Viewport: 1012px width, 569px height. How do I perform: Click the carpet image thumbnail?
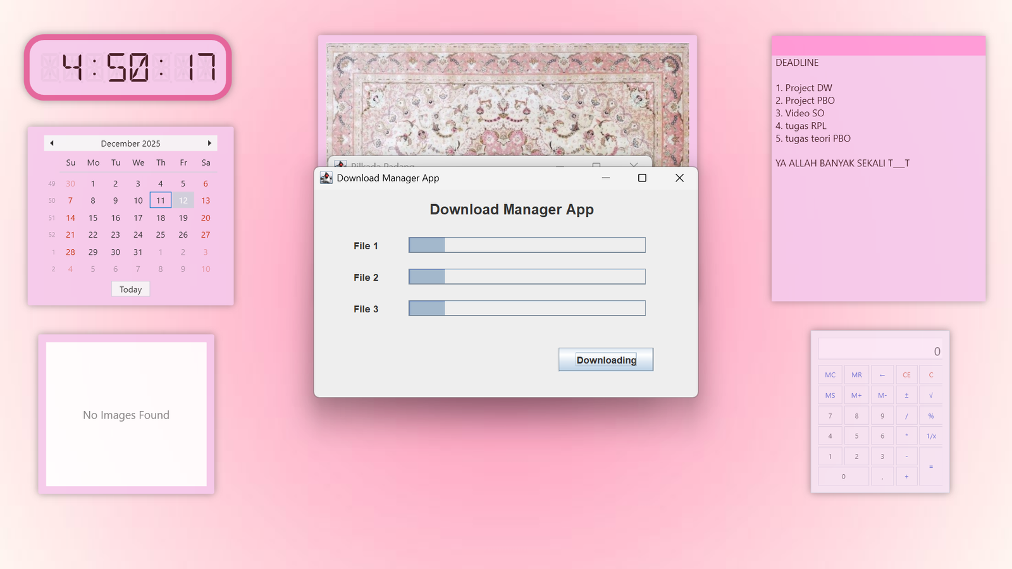coord(507,98)
